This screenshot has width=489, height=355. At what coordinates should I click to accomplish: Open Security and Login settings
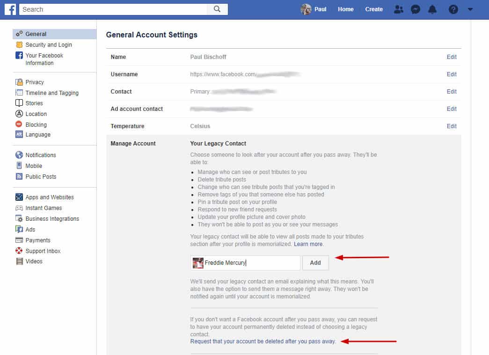[49, 44]
